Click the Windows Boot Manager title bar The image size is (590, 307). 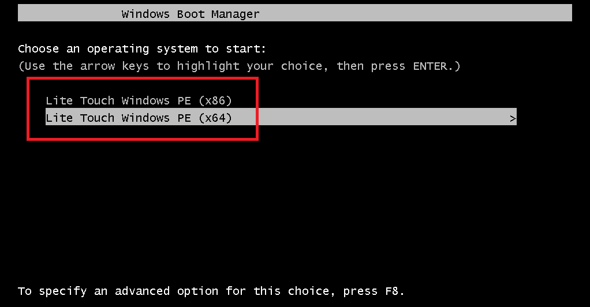pos(294,14)
